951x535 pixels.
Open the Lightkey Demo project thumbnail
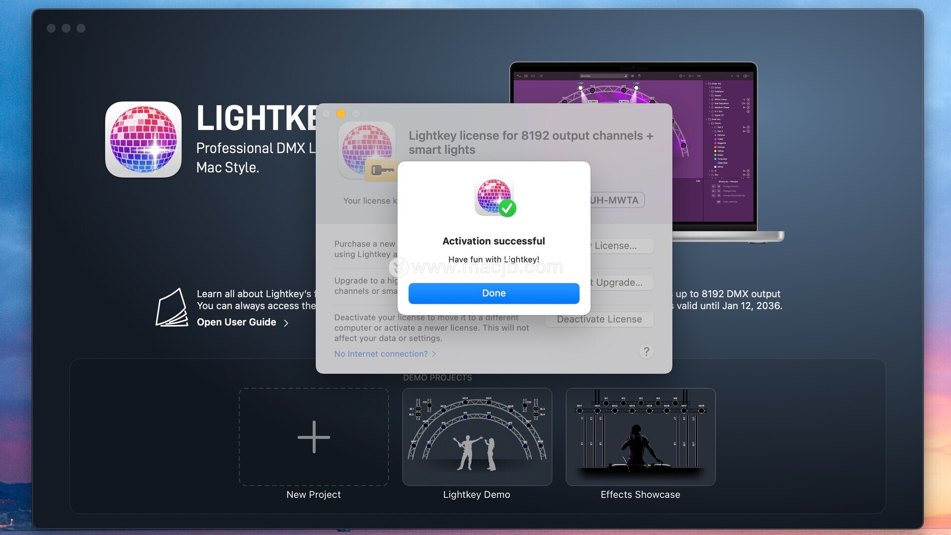(x=476, y=437)
